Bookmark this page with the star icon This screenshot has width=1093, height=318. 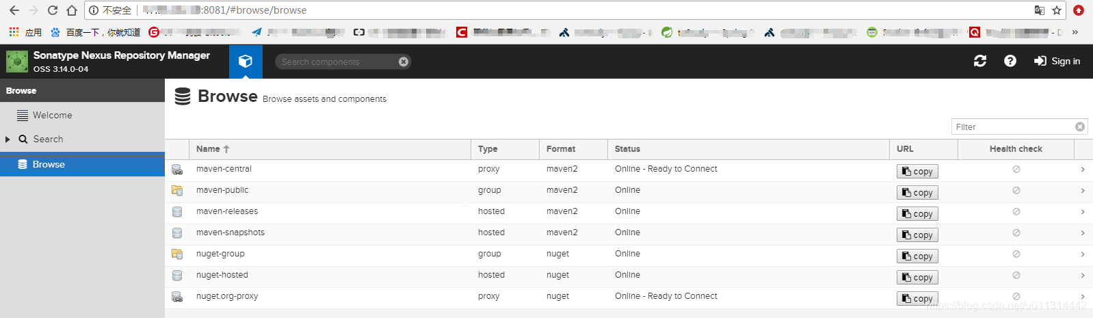coord(1057,10)
